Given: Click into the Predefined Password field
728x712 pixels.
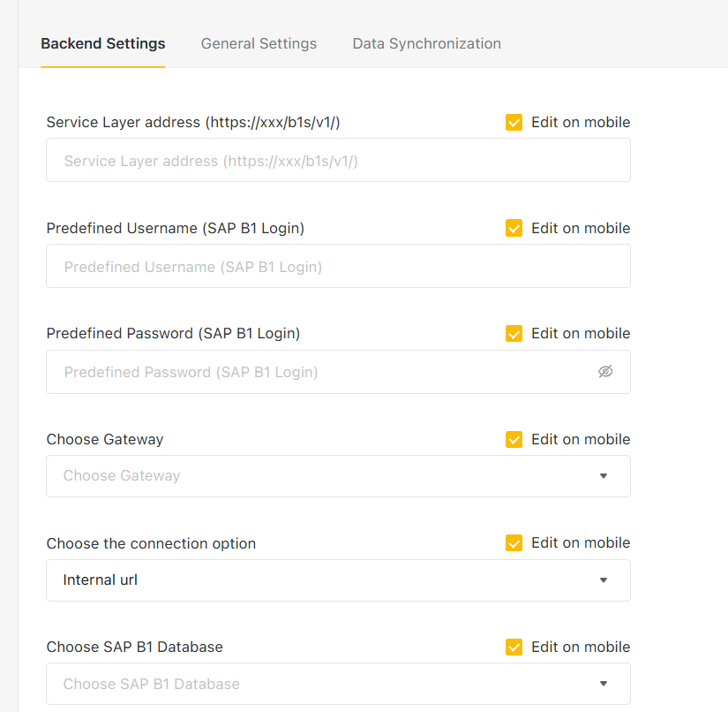Looking at the screenshot, I should pos(318,372).
